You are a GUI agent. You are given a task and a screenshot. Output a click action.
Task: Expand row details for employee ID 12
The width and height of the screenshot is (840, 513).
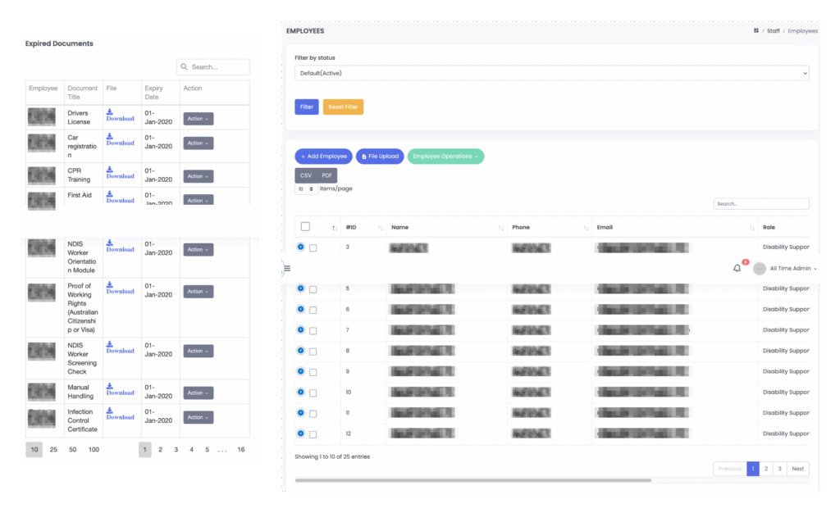click(300, 434)
